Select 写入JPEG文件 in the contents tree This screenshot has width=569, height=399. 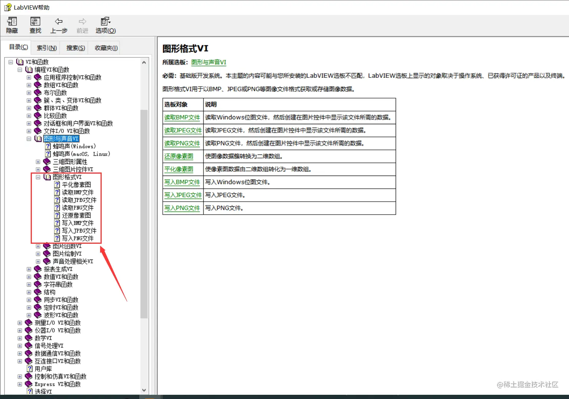coord(79,231)
